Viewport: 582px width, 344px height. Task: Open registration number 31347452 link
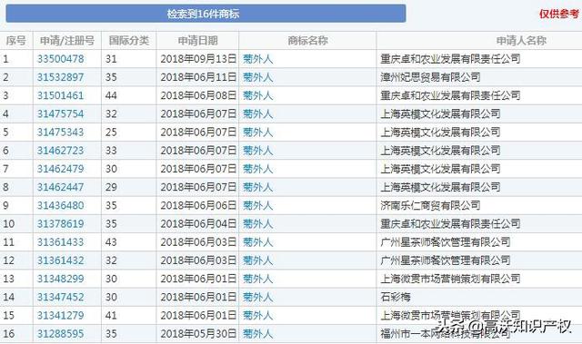pos(61,297)
